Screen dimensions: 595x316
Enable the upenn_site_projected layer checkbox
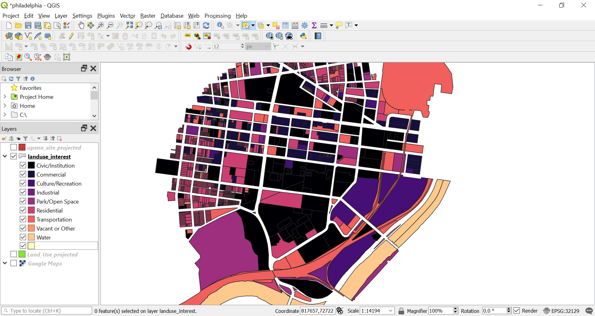pyautogui.click(x=14, y=147)
